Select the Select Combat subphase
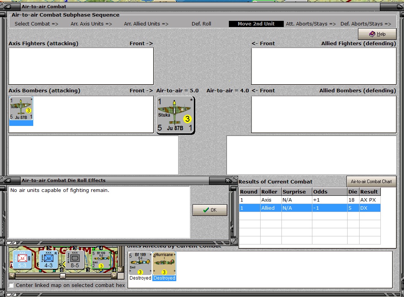This screenshot has height=297, width=404. [36, 24]
